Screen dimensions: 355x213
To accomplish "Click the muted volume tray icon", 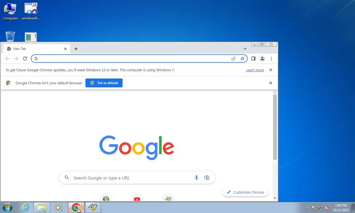I will pos(327,208).
